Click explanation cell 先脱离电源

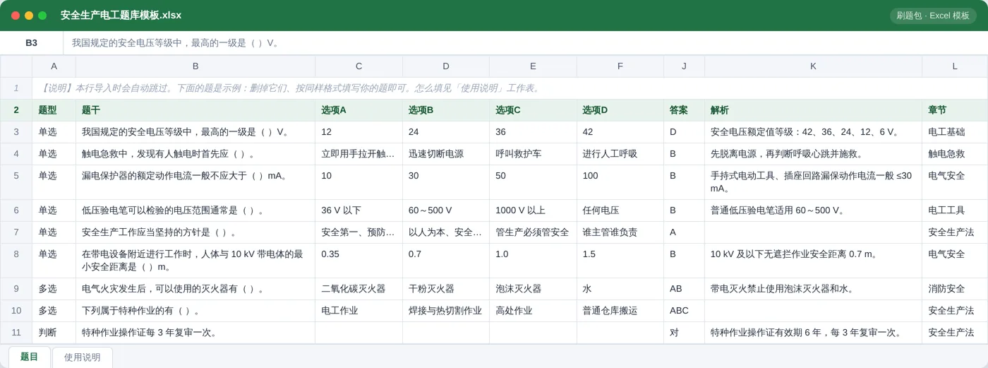coord(813,154)
